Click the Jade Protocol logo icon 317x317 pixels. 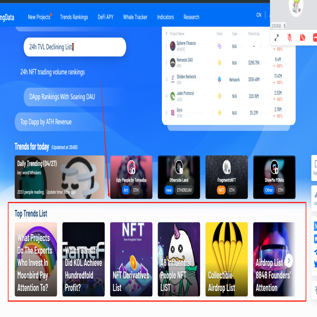(x=173, y=96)
